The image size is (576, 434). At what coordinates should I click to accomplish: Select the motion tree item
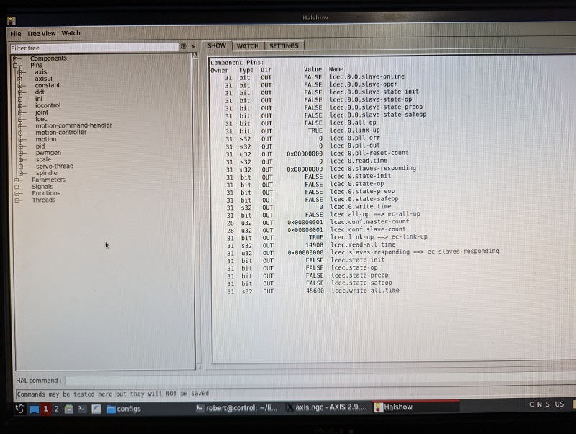(46, 139)
